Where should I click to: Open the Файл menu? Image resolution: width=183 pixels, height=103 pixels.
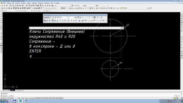4,3
